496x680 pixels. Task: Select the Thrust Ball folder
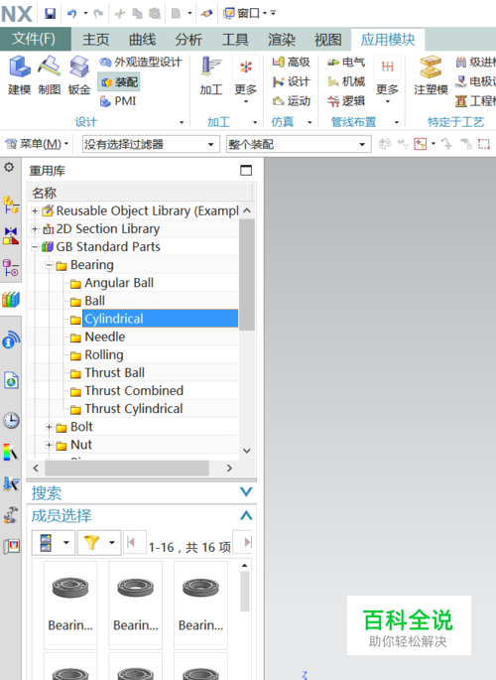coord(114,373)
